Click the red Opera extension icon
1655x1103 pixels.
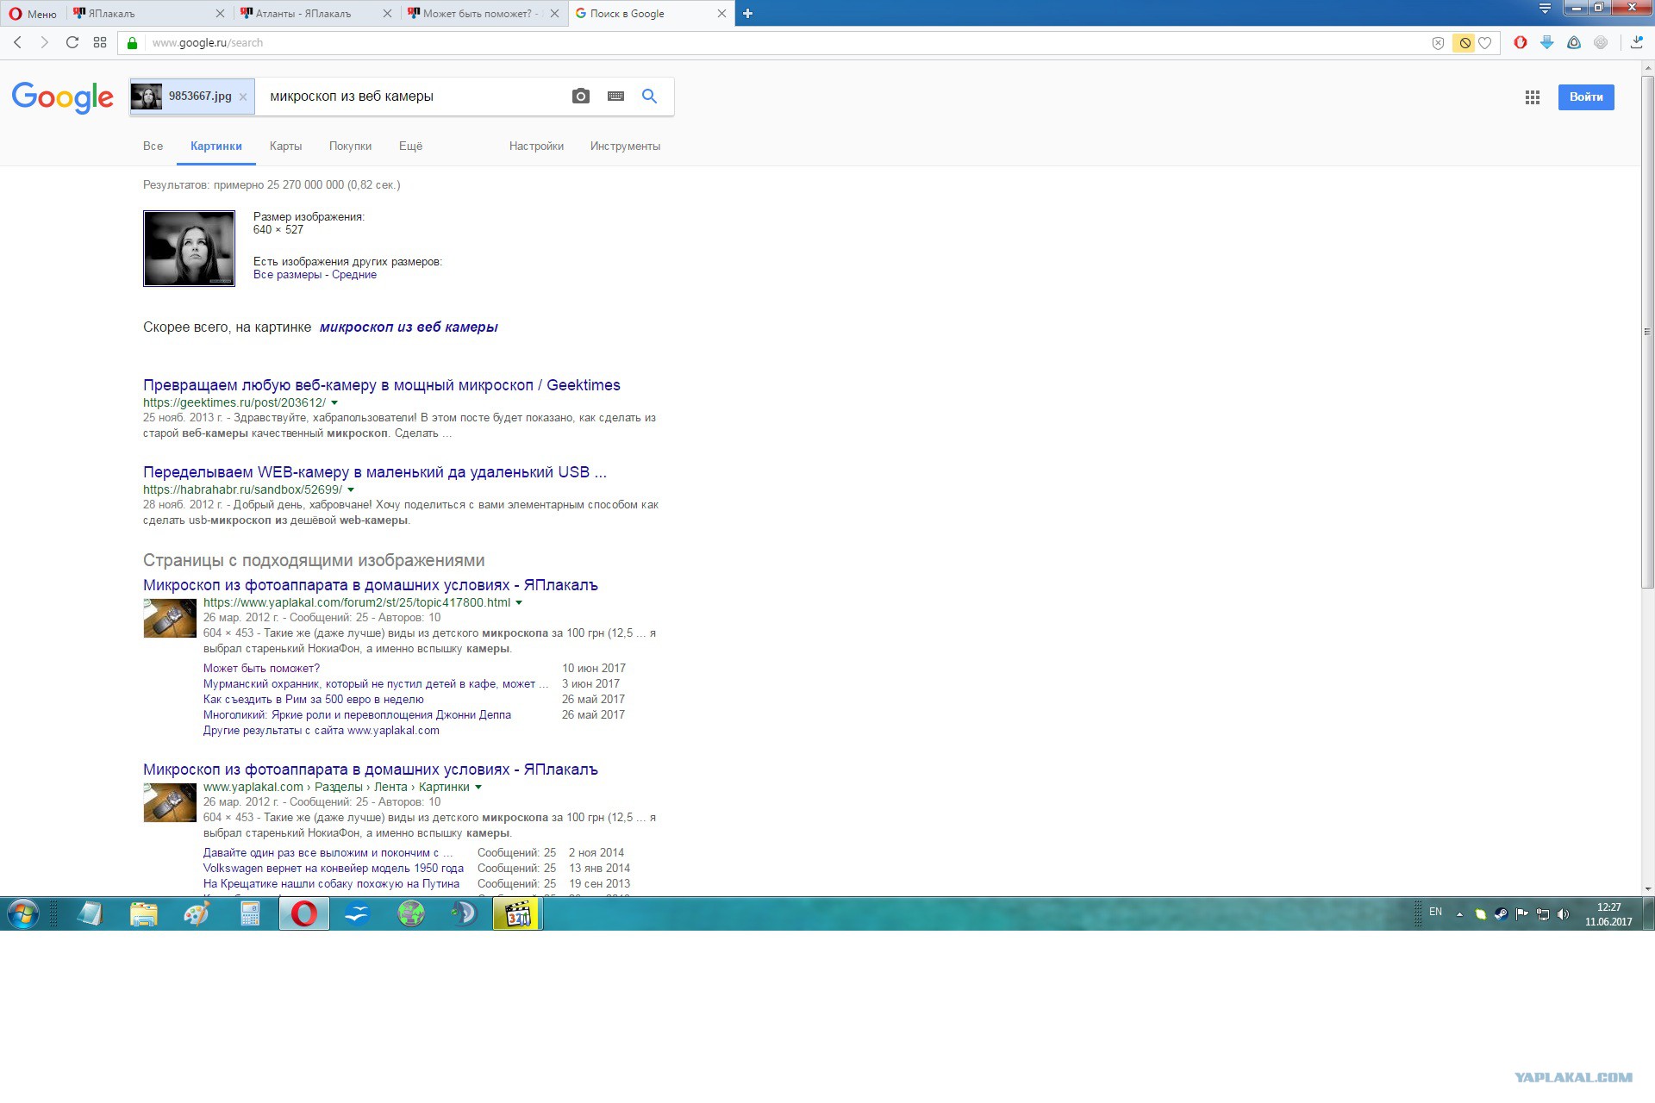coord(1521,42)
